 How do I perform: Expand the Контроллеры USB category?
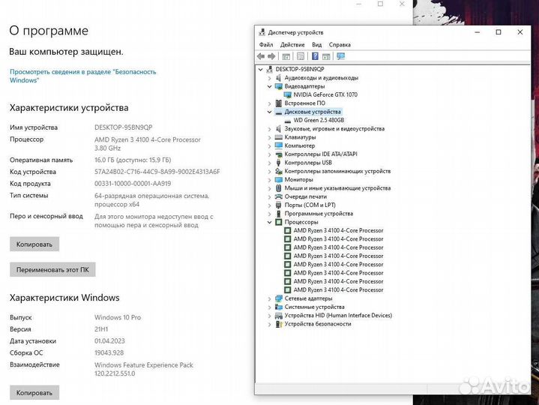point(270,163)
